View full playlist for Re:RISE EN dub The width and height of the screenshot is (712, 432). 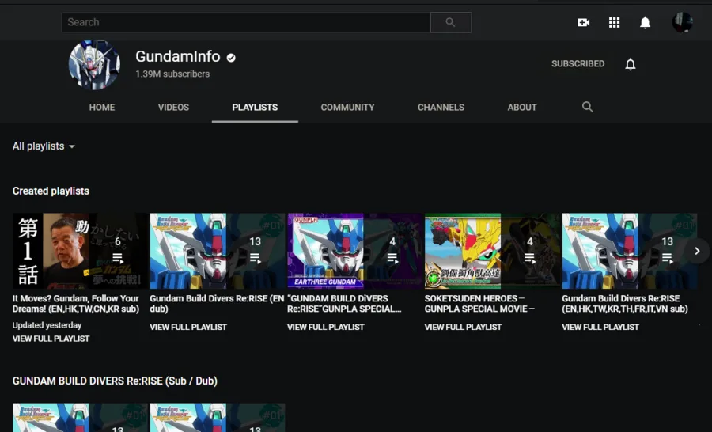[188, 327]
